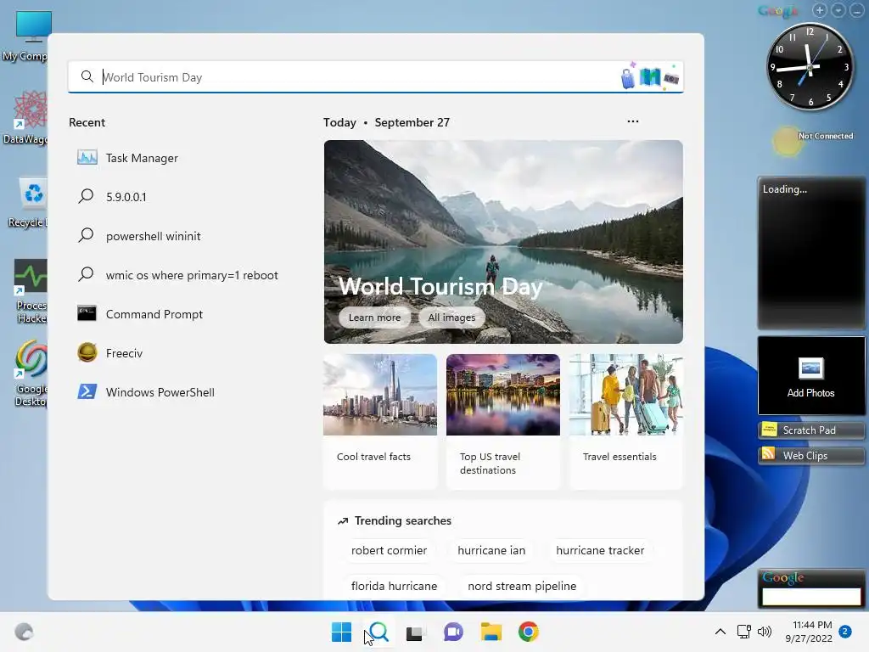The height and width of the screenshot is (652, 869).
Task: Click the weather widget icon on taskbar
Action: coord(24,632)
